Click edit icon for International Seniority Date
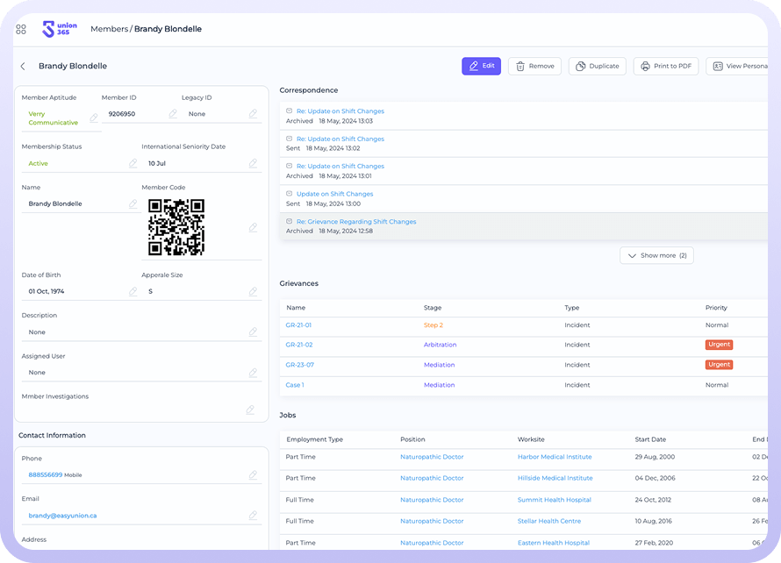The height and width of the screenshot is (563, 781). coord(253,163)
